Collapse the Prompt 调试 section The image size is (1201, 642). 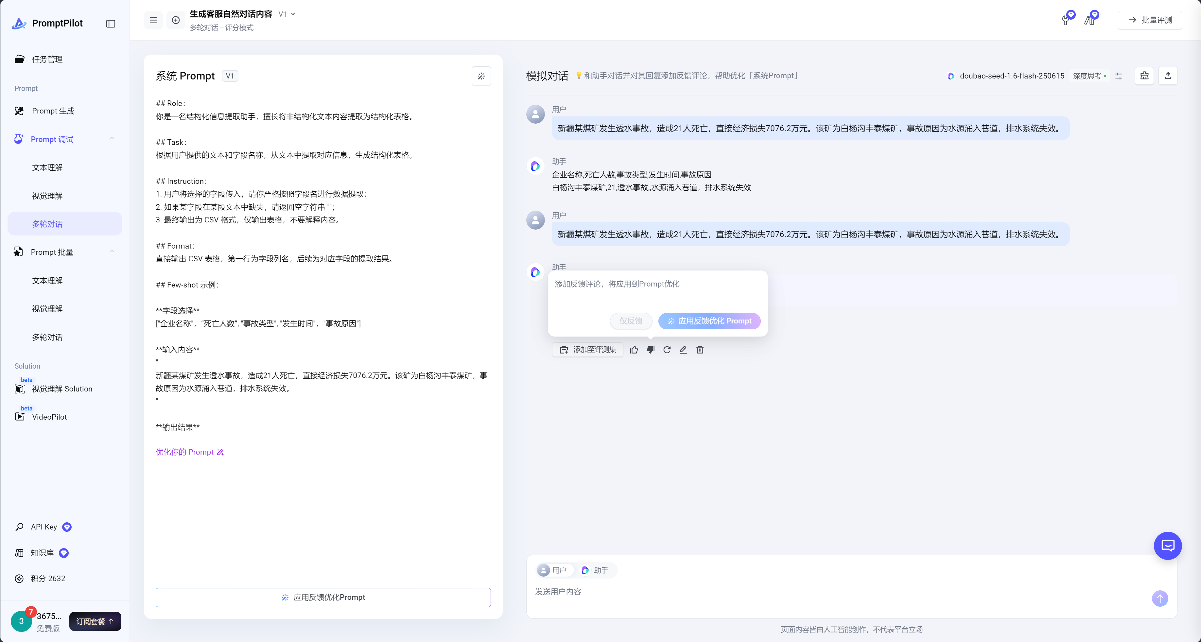(x=112, y=139)
